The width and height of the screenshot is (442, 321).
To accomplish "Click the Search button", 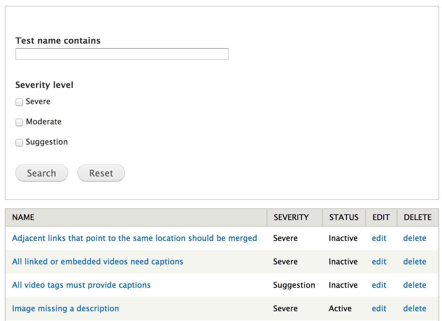I will [41, 173].
